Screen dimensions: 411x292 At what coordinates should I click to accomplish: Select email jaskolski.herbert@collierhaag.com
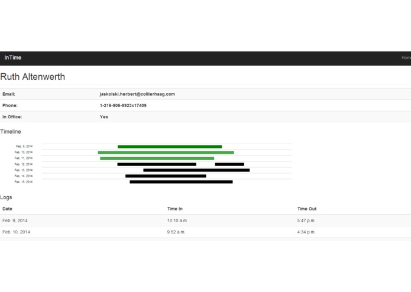[137, 94]
